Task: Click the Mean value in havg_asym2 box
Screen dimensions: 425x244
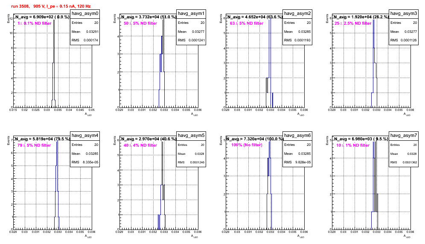Action: 304,32
